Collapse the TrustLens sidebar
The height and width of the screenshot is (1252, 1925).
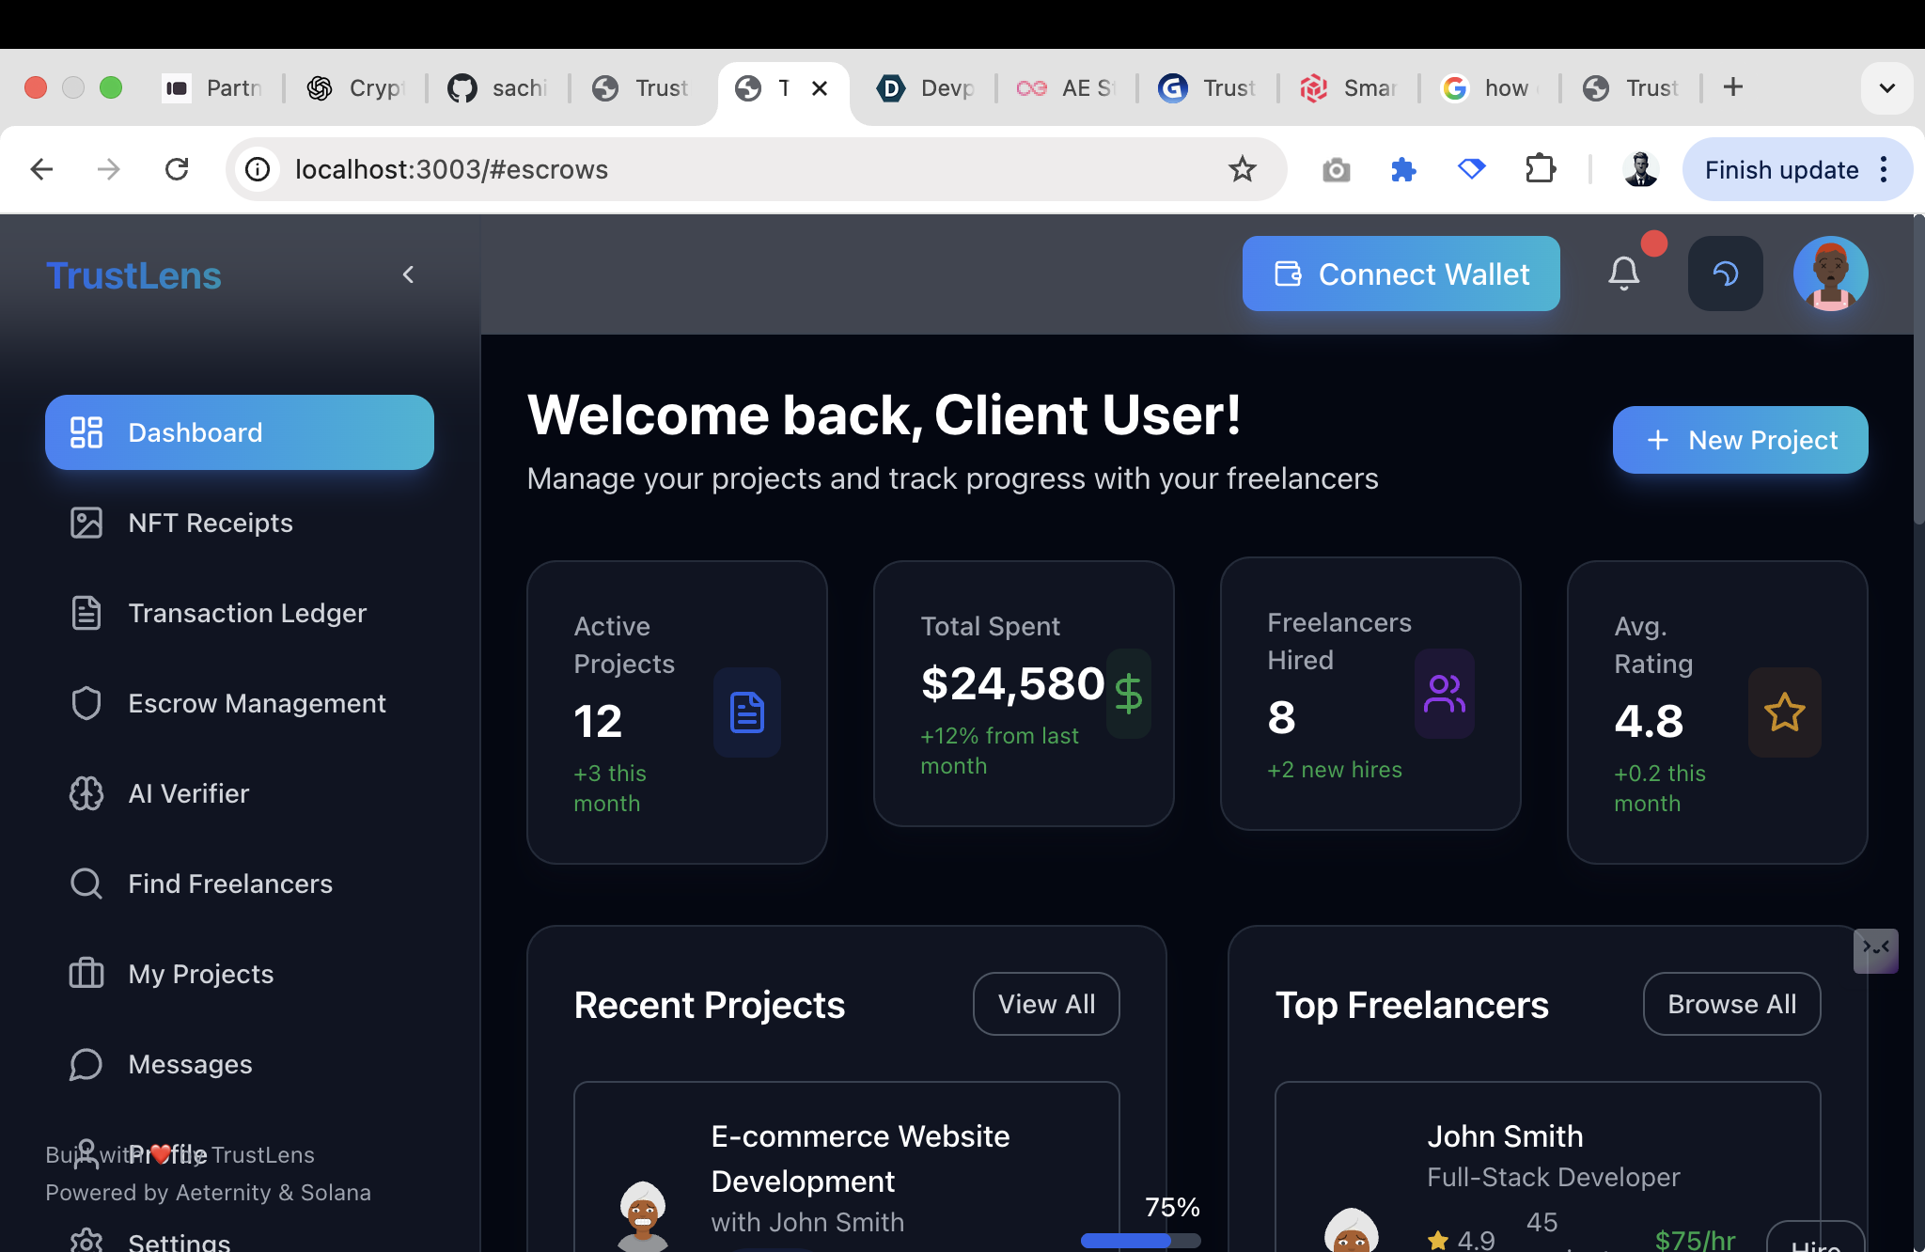tap(408, 274)
